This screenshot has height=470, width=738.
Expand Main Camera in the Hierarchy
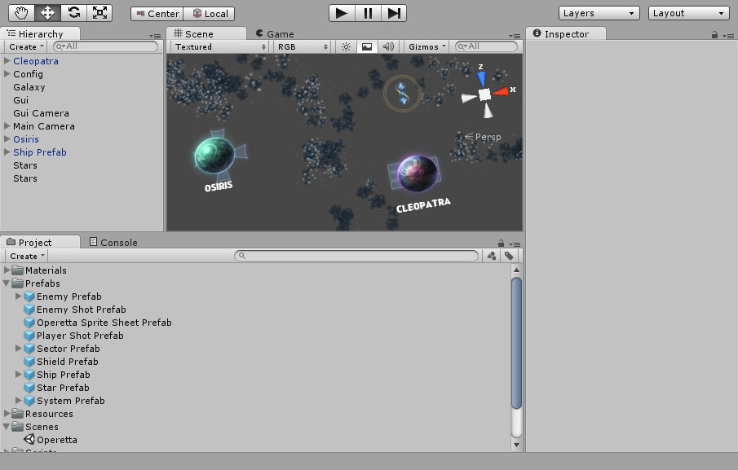pos(7,126)
